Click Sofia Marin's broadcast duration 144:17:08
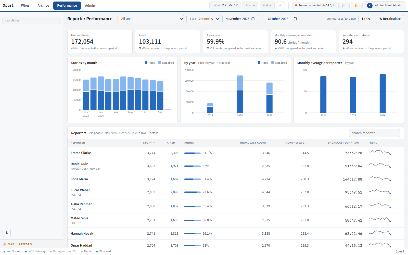This screenshot has height=255, width=408. point(352,179)
